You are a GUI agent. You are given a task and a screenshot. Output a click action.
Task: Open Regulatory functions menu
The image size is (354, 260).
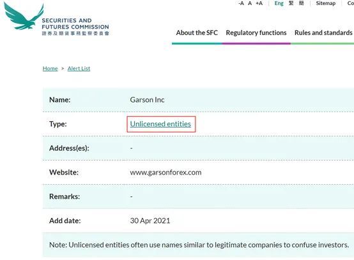[256, 33]
